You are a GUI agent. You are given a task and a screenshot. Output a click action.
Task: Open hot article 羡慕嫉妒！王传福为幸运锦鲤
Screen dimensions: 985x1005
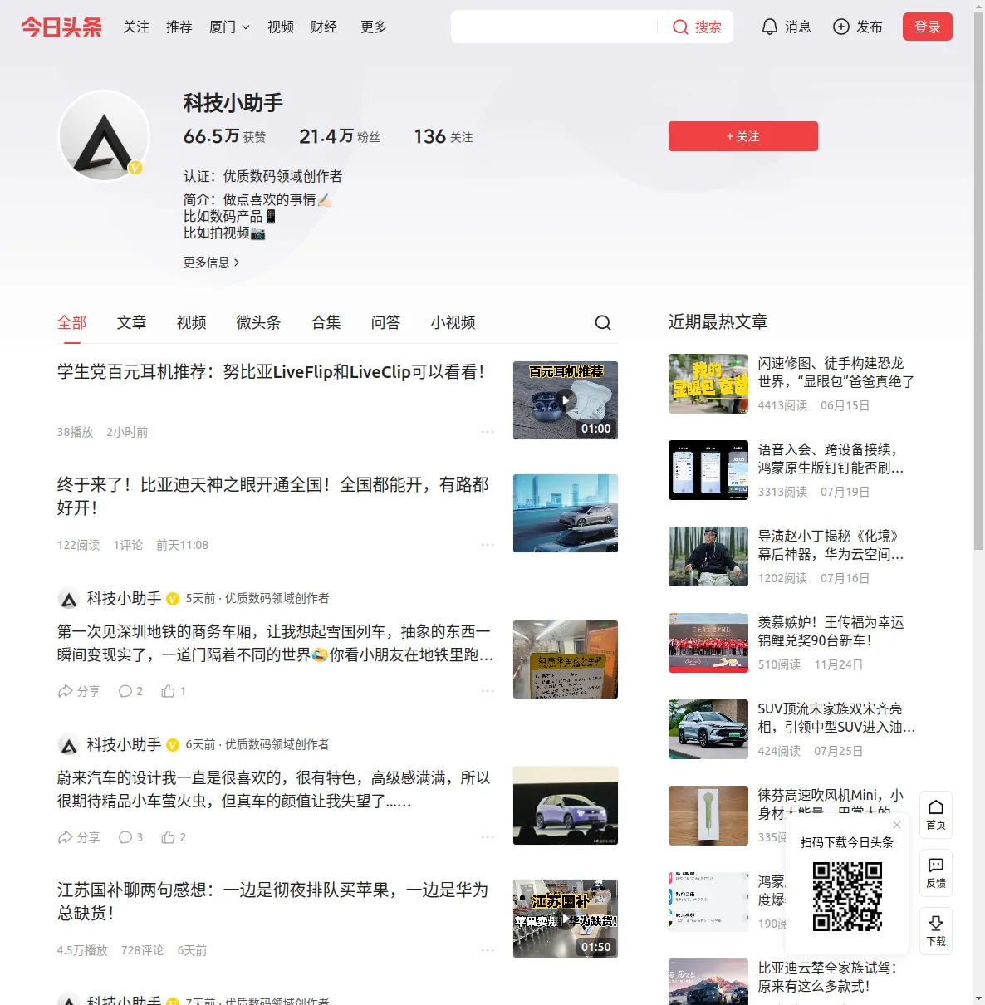point(831,631)
